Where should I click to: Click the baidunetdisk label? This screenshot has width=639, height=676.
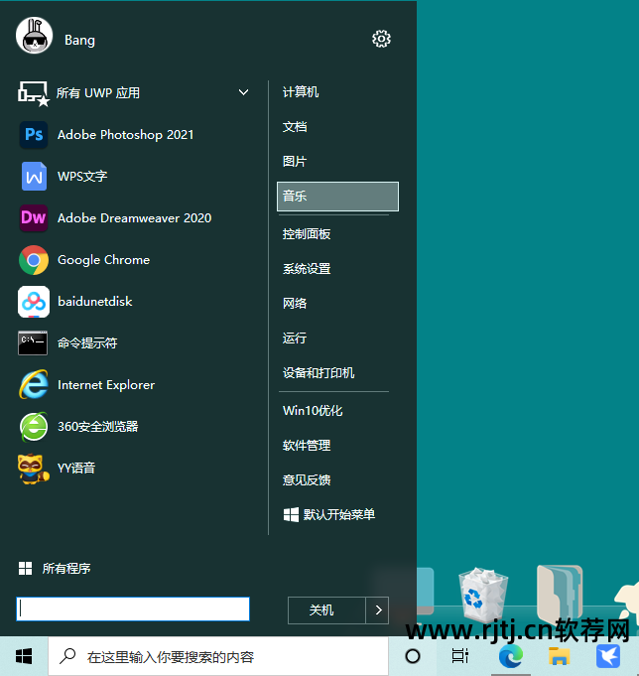(95, 302)
